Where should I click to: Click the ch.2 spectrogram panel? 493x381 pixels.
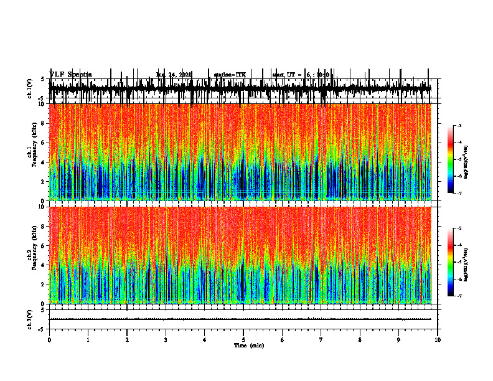coord(240,255)
